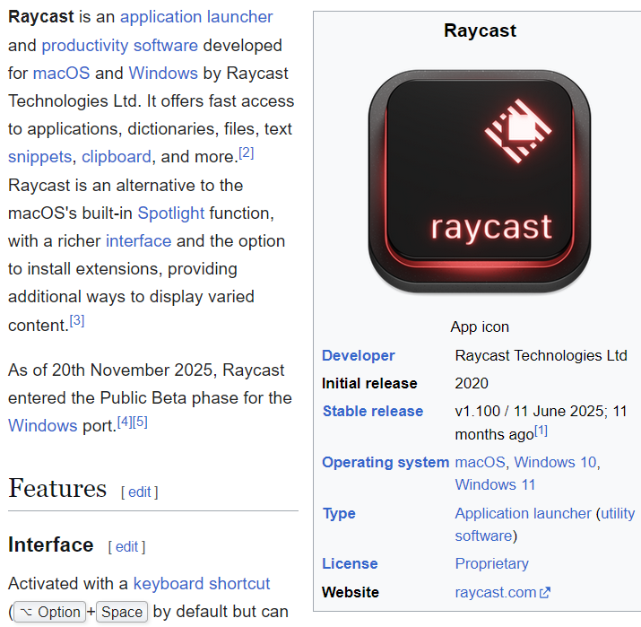Edit the Features section
This screenshot has height=627, width=641.
pyautogui.click(x=140, y=492)
